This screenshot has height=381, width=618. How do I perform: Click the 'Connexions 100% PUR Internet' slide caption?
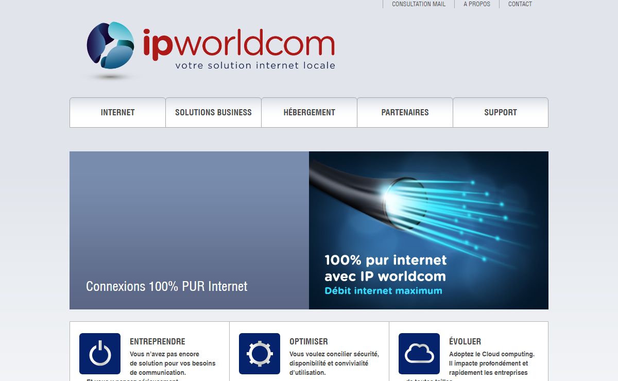tap(166, 286)
